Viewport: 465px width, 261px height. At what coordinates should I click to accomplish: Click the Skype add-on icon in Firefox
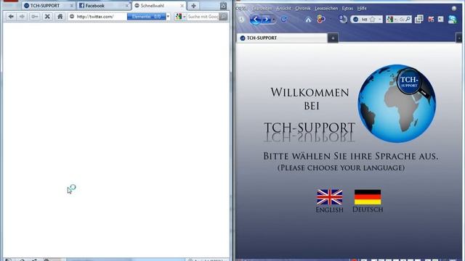pos(452,20)
